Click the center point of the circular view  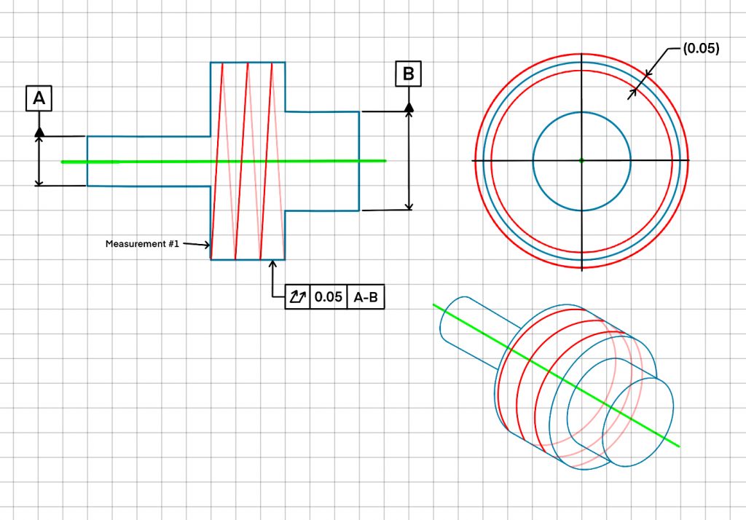pos(581,160)
